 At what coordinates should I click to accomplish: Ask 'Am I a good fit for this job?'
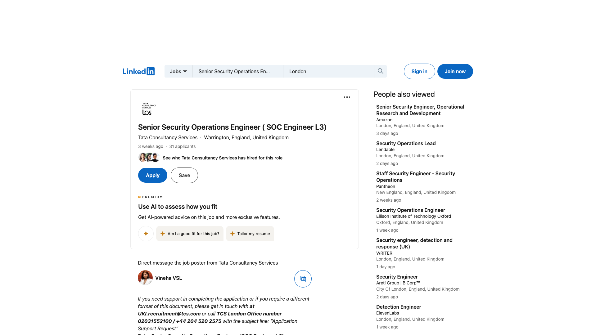point(190,234)
